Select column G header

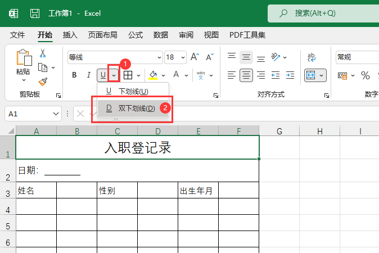tap(279, 131)
